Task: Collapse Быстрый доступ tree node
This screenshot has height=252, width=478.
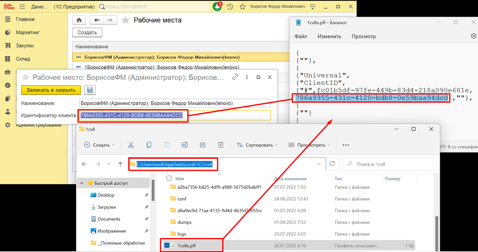Action: [x=82, y=184]
